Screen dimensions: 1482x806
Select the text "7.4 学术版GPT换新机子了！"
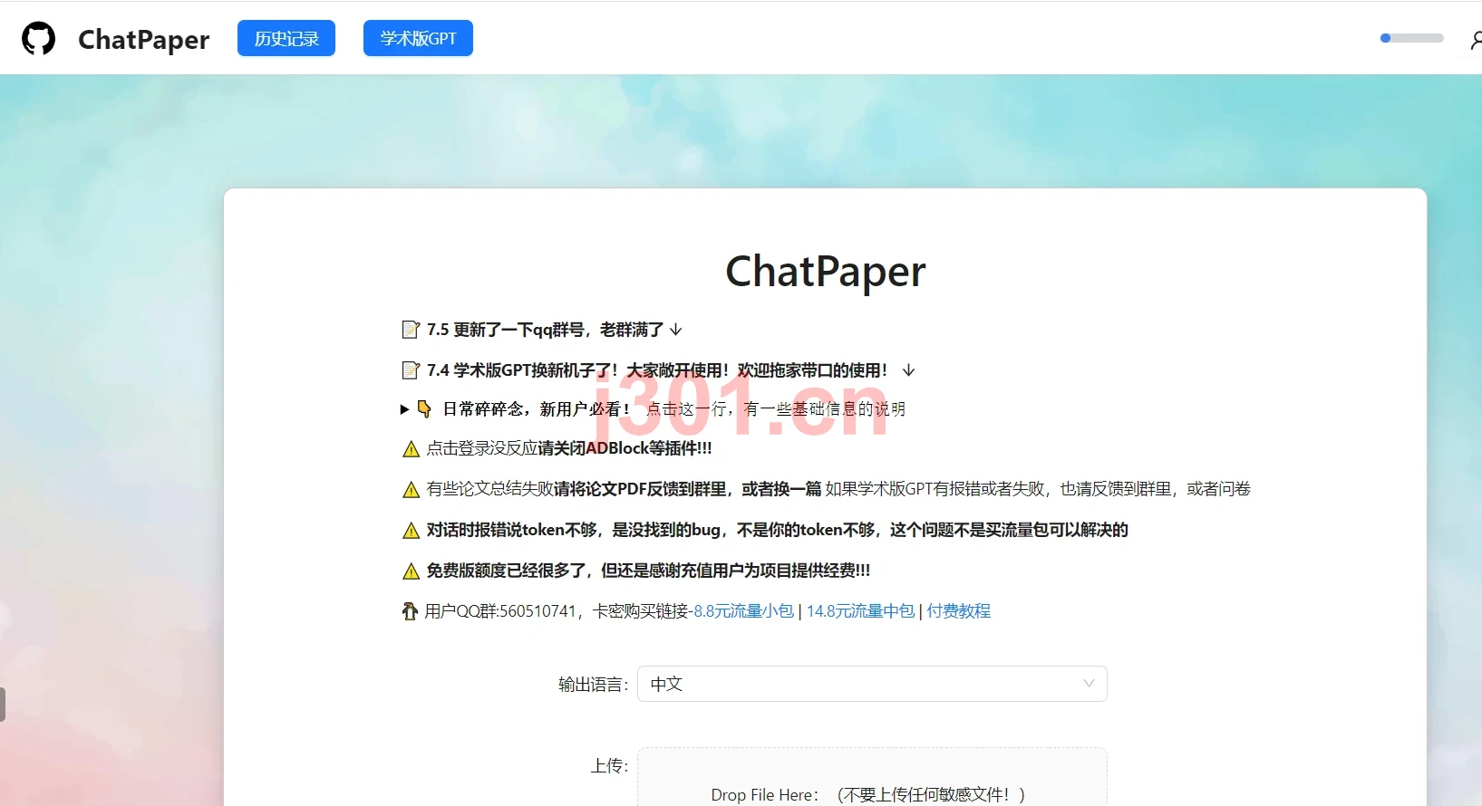pyautogui.click(x=524, y=370)
